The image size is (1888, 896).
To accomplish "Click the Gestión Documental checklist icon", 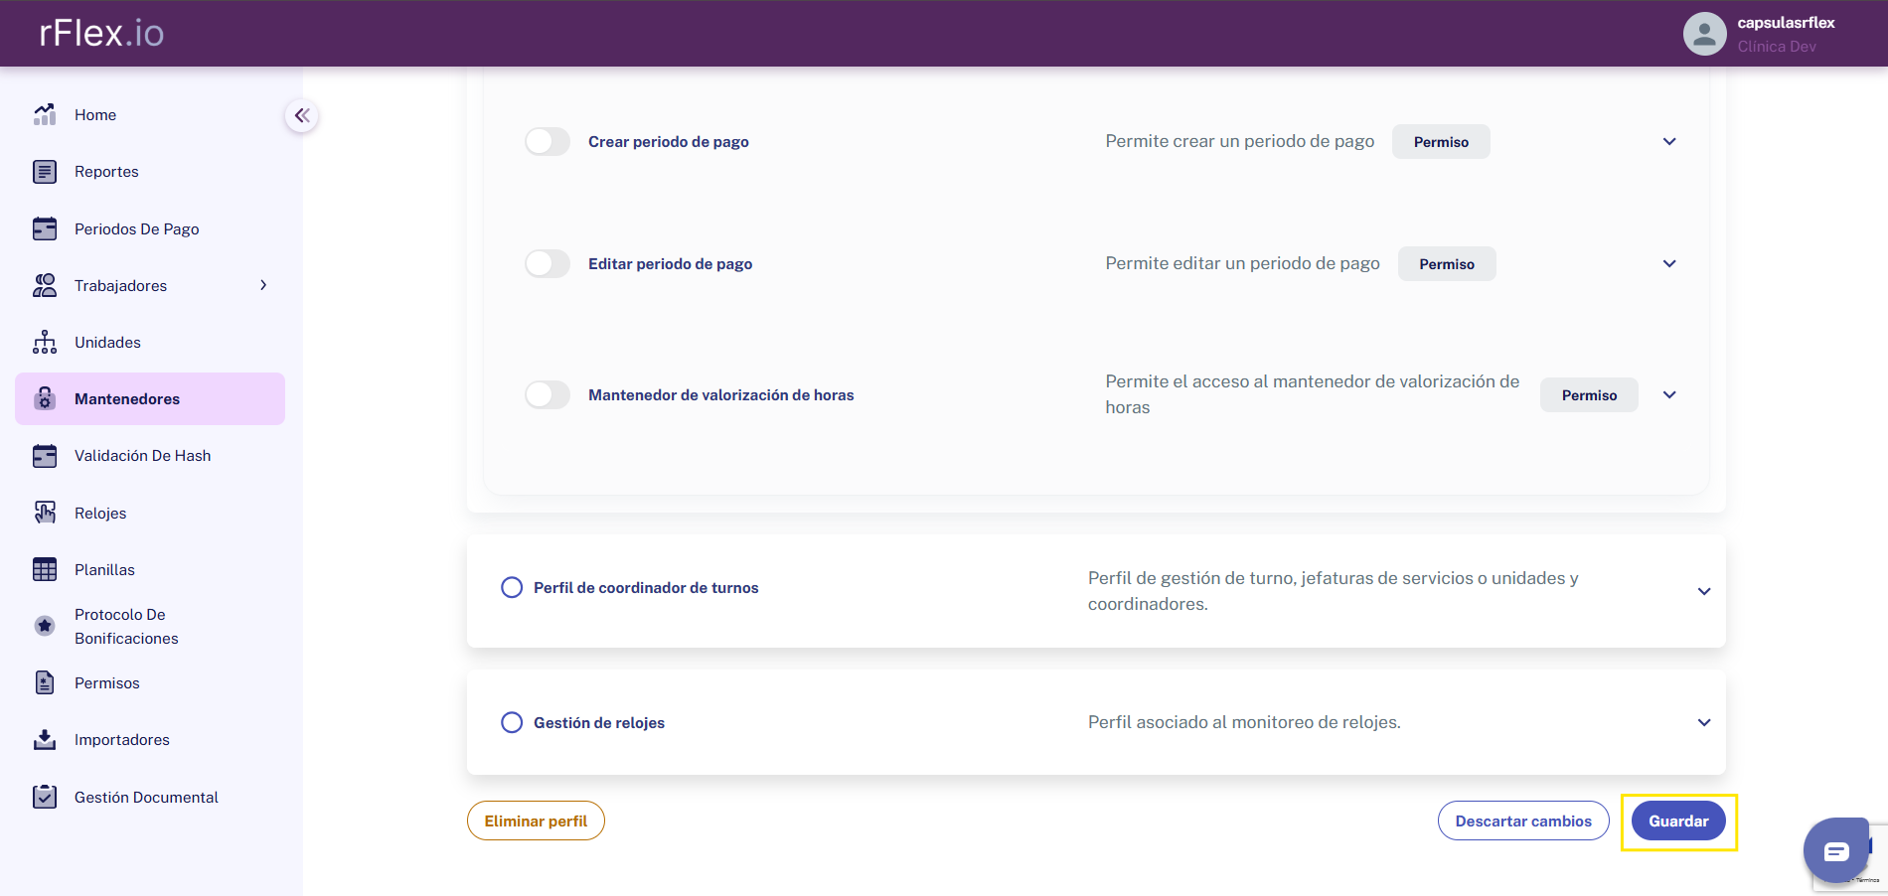I will click(45, 797).
